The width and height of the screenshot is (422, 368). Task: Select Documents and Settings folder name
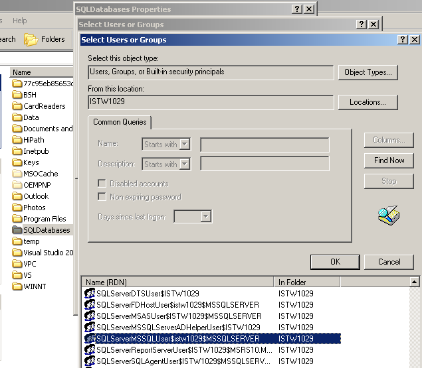click(x=48, y=129)
